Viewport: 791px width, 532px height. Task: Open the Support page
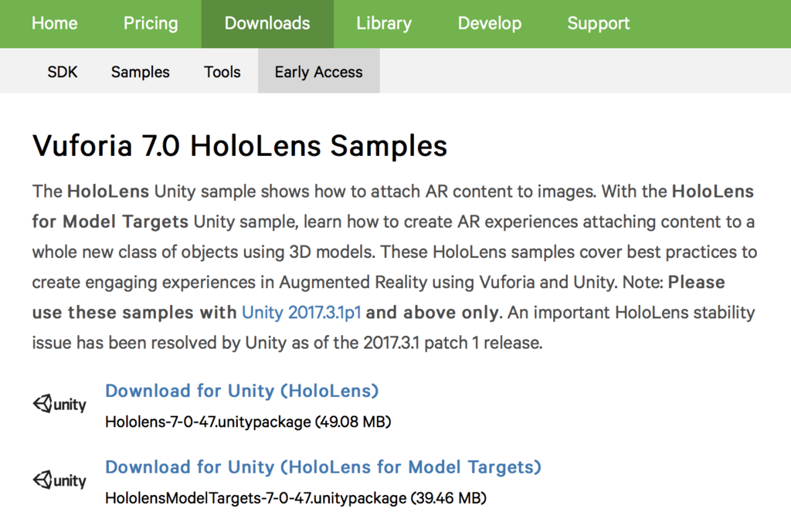(x=599, y=23)
